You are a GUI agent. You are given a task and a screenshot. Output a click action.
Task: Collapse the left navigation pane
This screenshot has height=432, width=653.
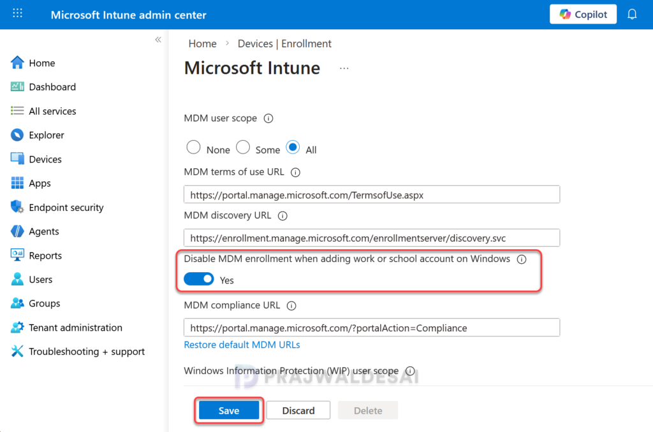pyautogui.click(x=158, y=40)
